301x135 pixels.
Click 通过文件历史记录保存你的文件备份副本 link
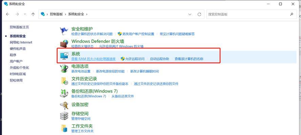(x=100, y=84)
